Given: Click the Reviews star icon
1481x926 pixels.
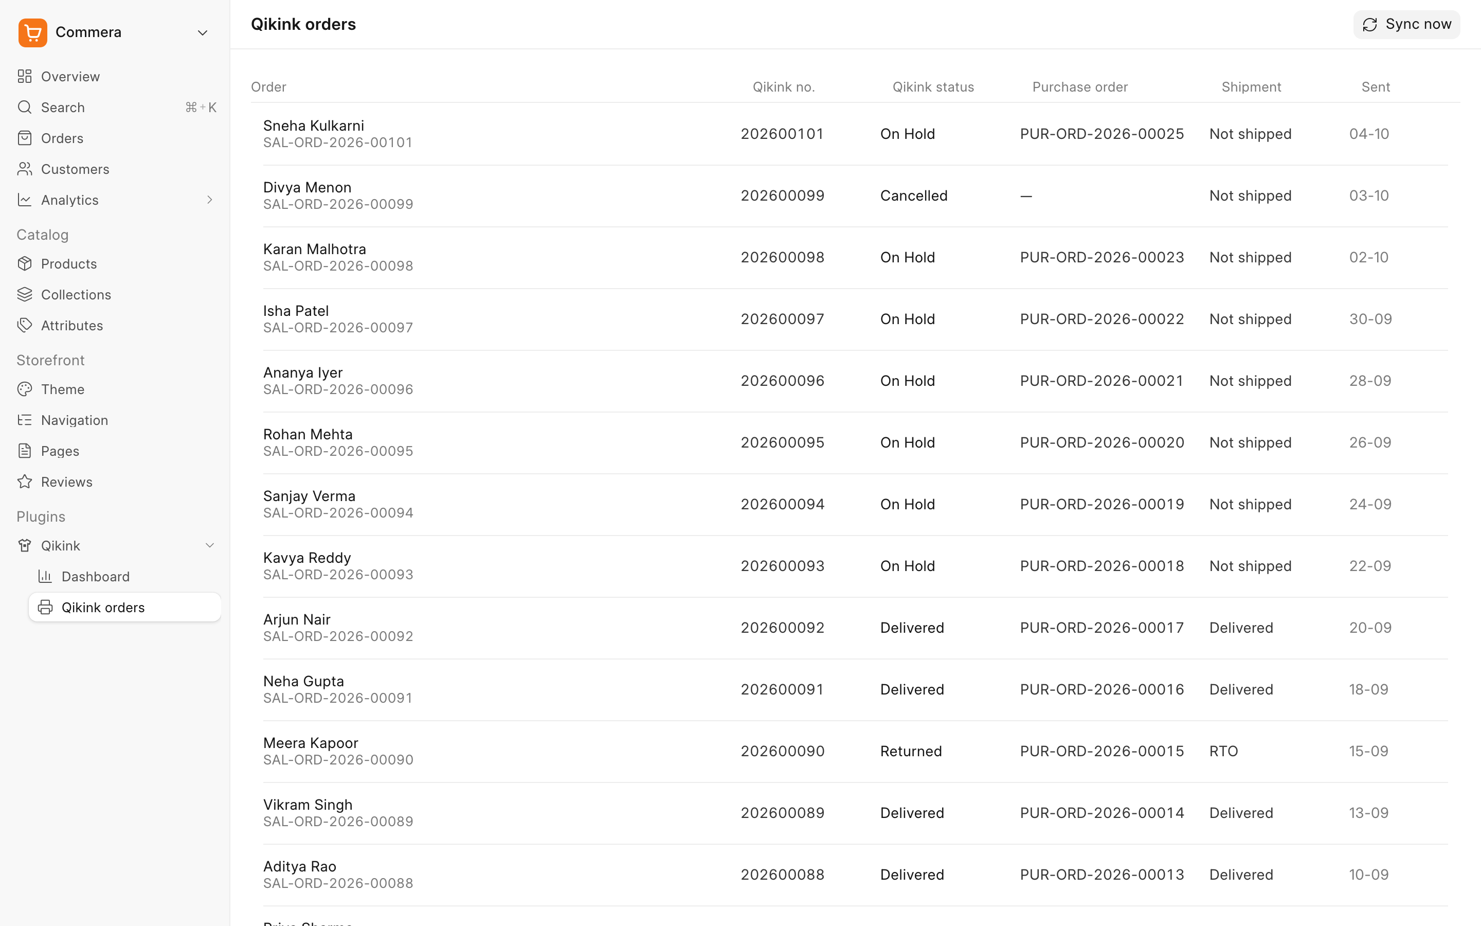Looking at the screenshot, I should tap(25, 482).
